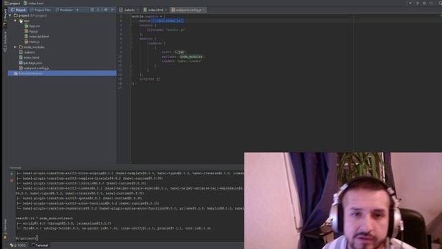Image resolution: width=442 pixels, height=249 pixels.
Task: Open App.js file in tree
Action: [31, 31]
